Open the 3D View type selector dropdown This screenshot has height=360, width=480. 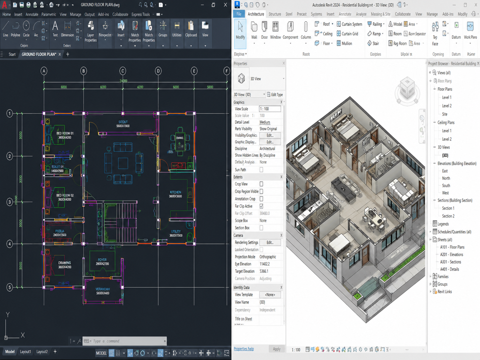[283, 79]
